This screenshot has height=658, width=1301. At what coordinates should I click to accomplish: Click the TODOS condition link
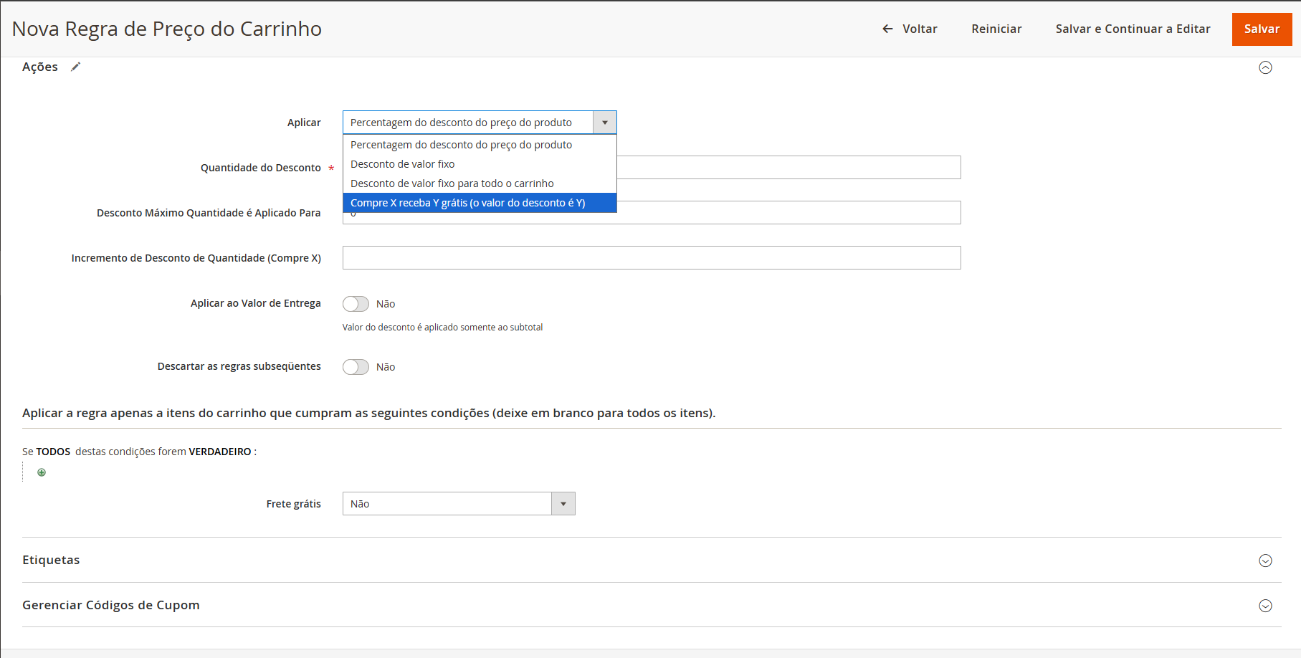coord(53,452)
